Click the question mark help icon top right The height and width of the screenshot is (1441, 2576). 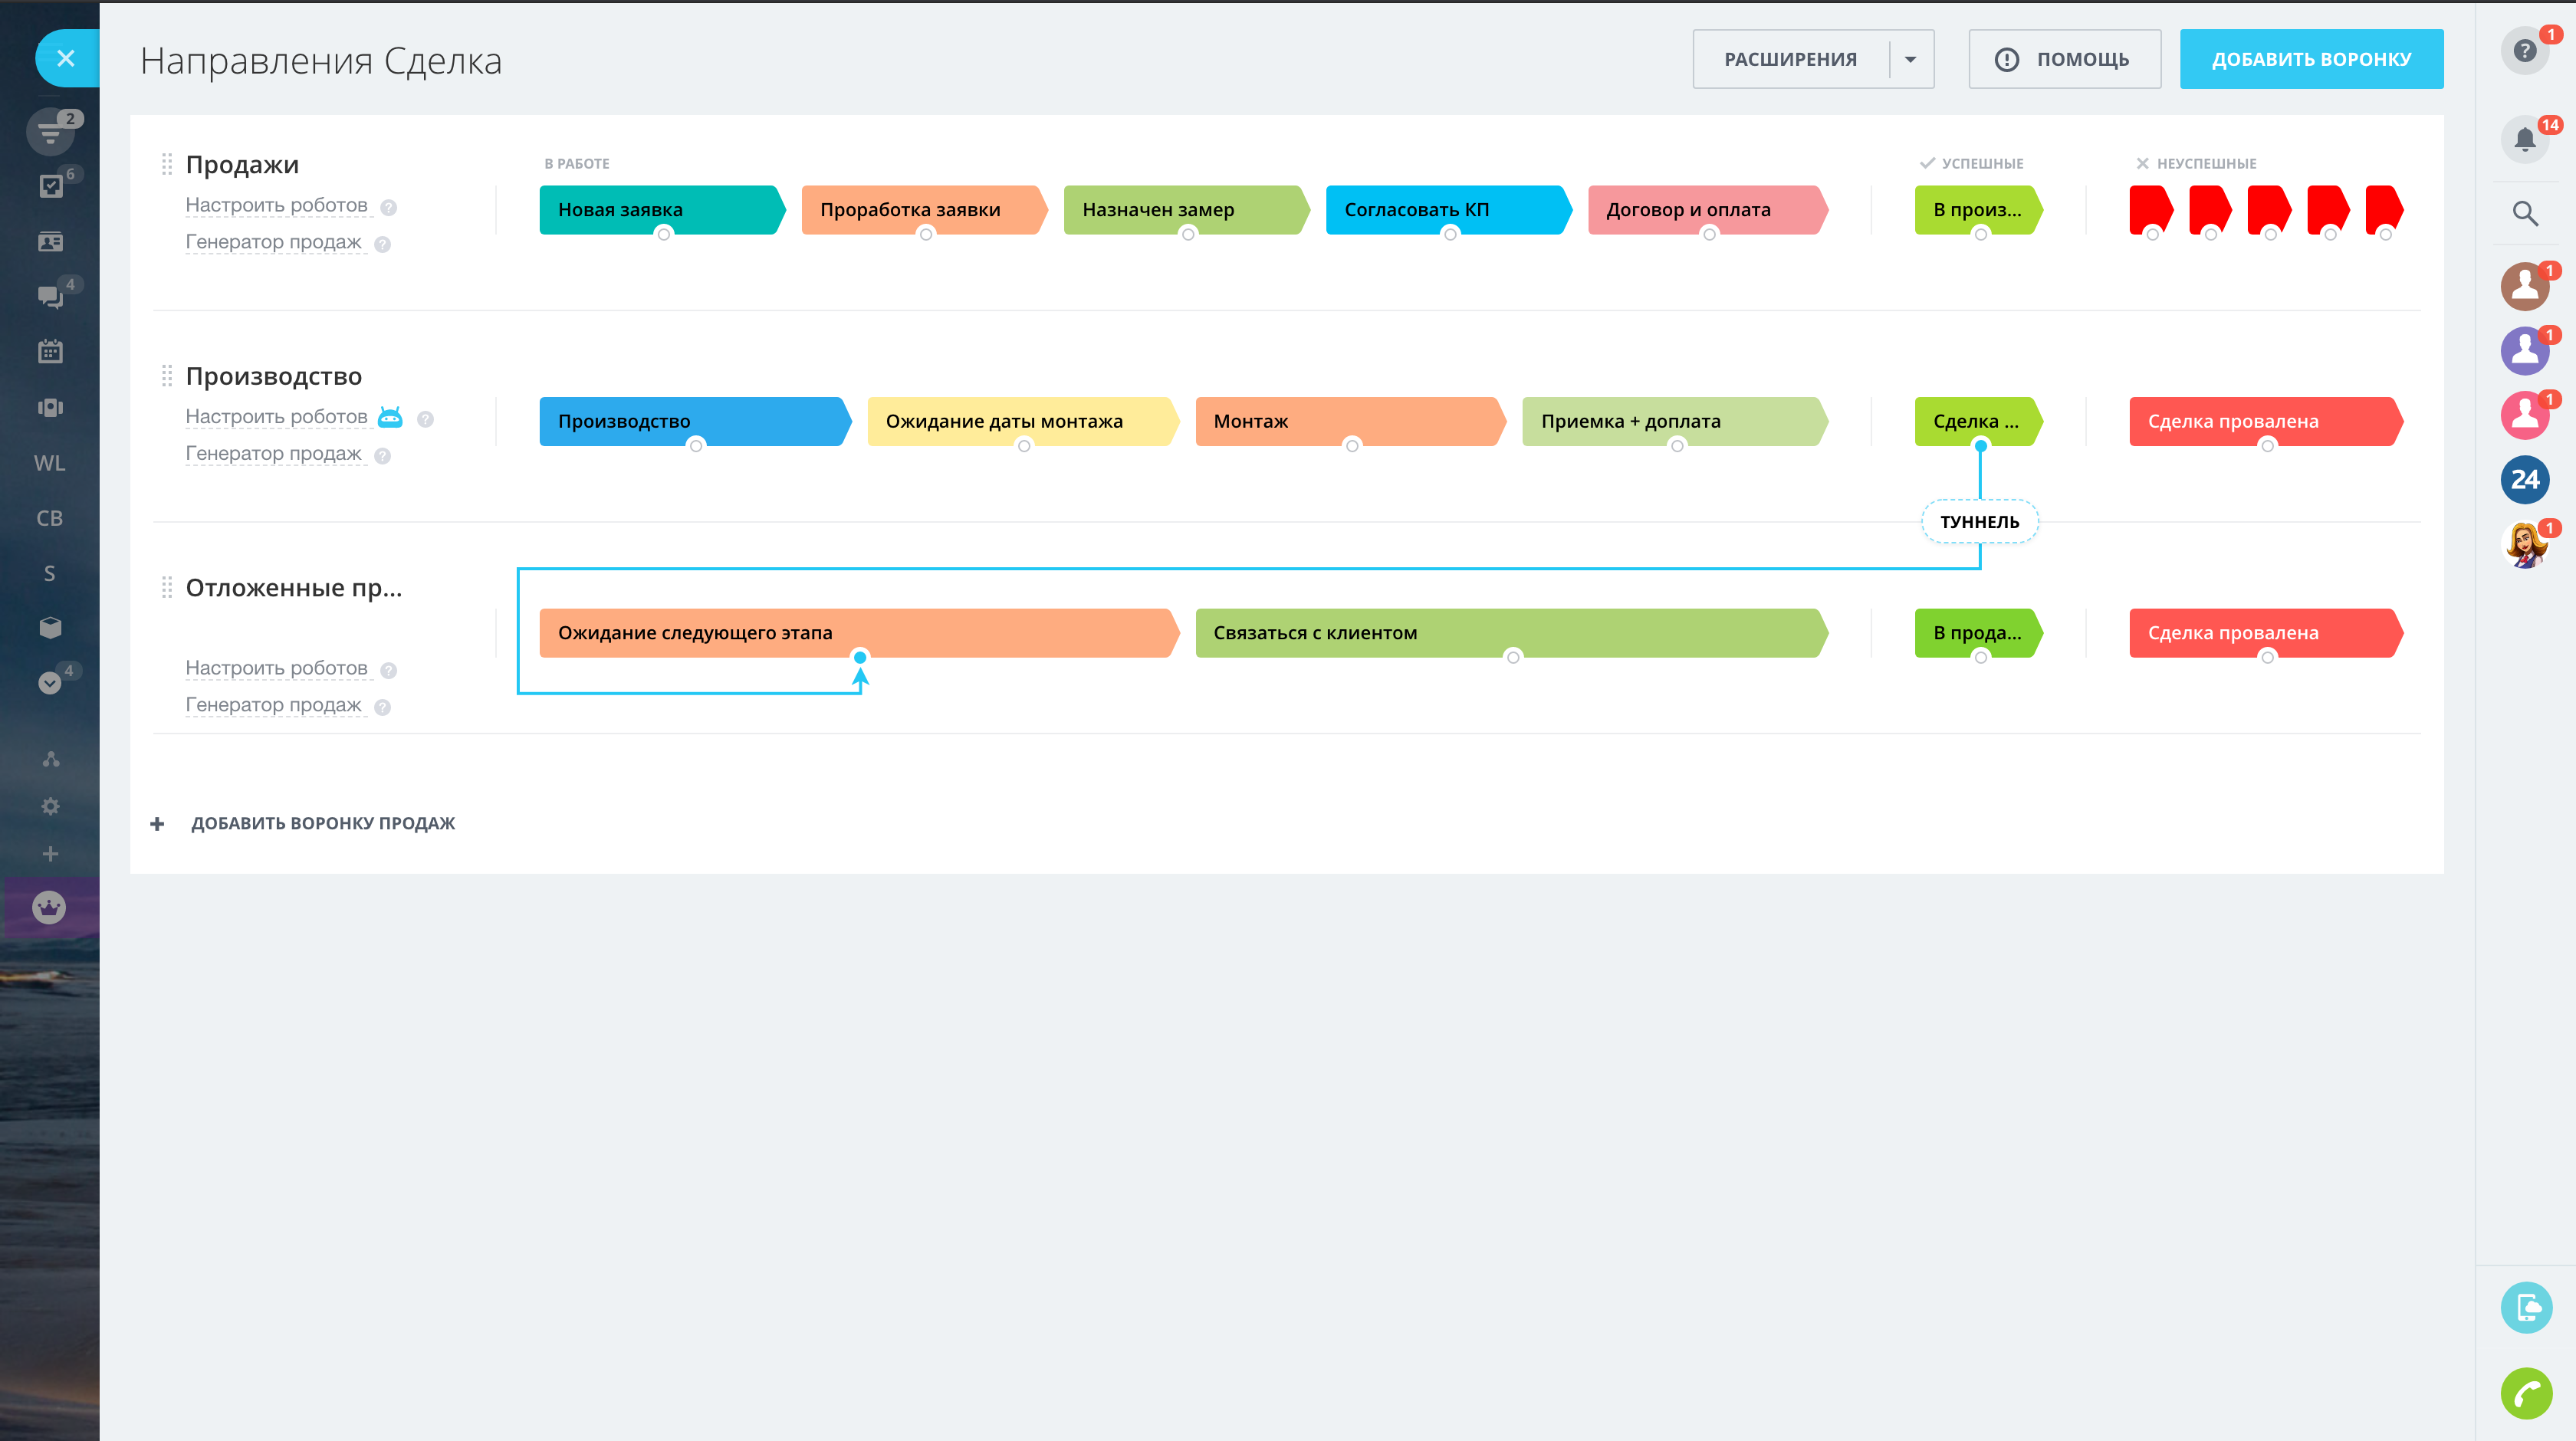coord(2524,51)
